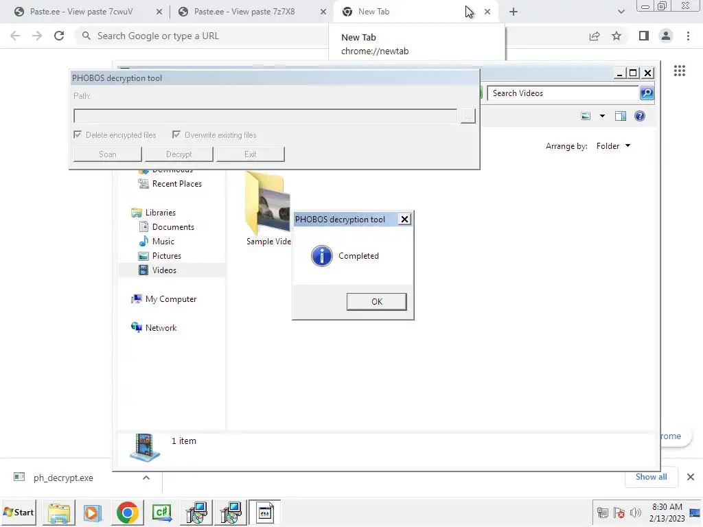Switch to Paste.ee 7cwuV tab

pyautogui.click(x=81, y=12)
